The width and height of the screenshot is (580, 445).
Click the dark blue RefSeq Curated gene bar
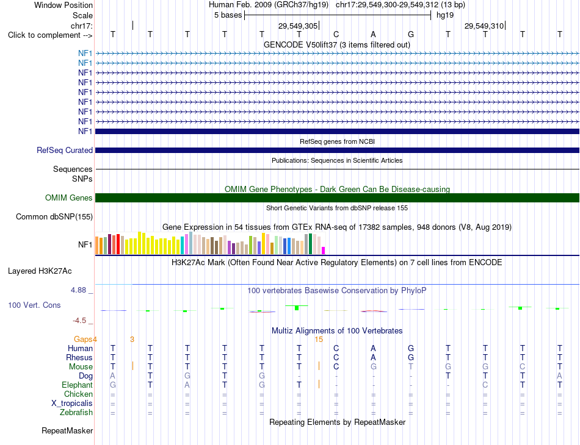[338, 151]
